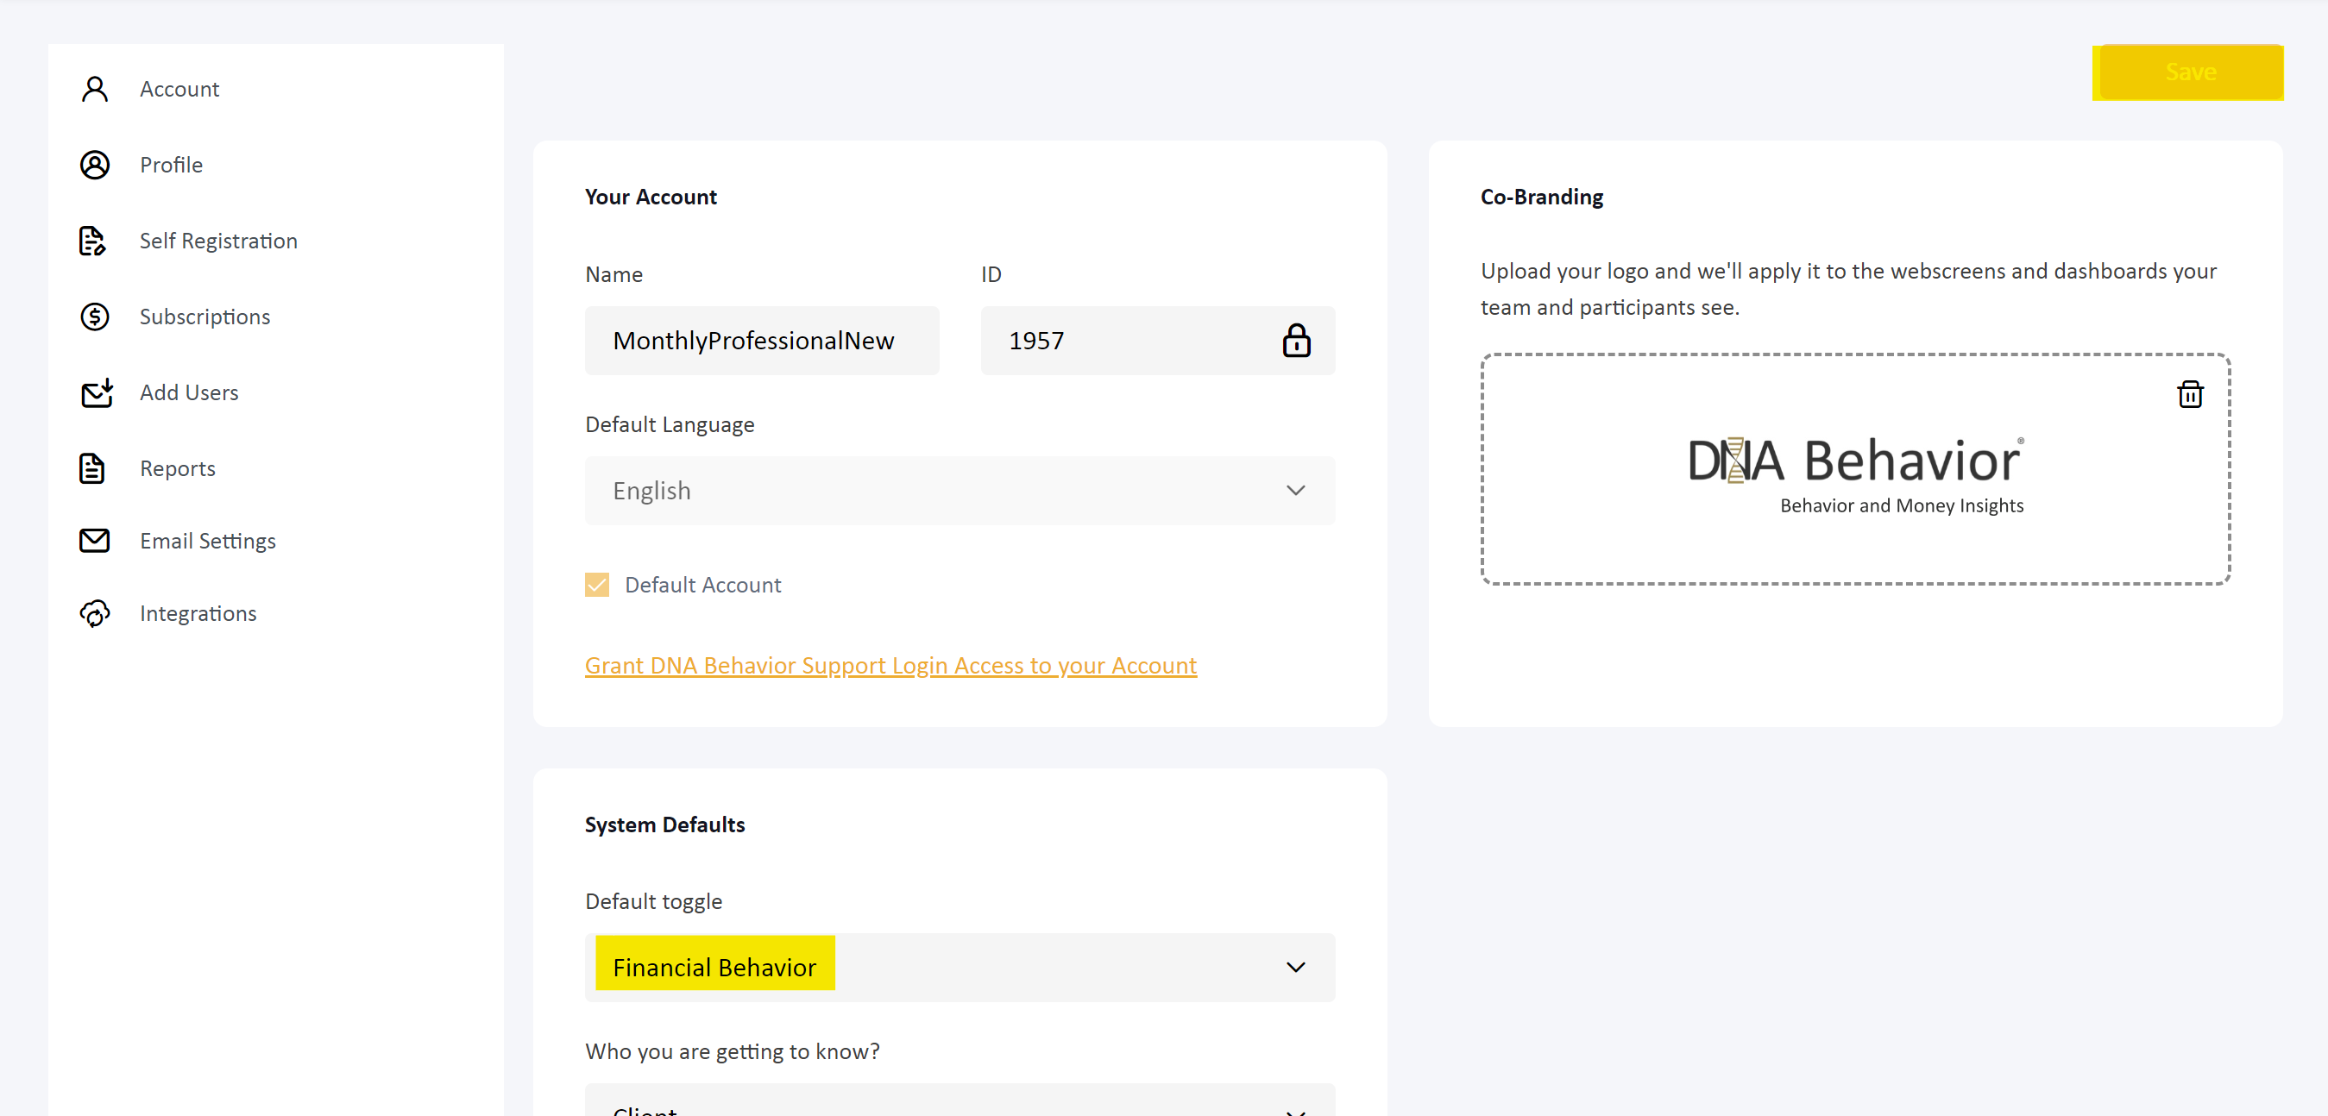Expand the Default toggle Financial Behavior dropdown
2328x1116 pixels.
tap(960, 967)
